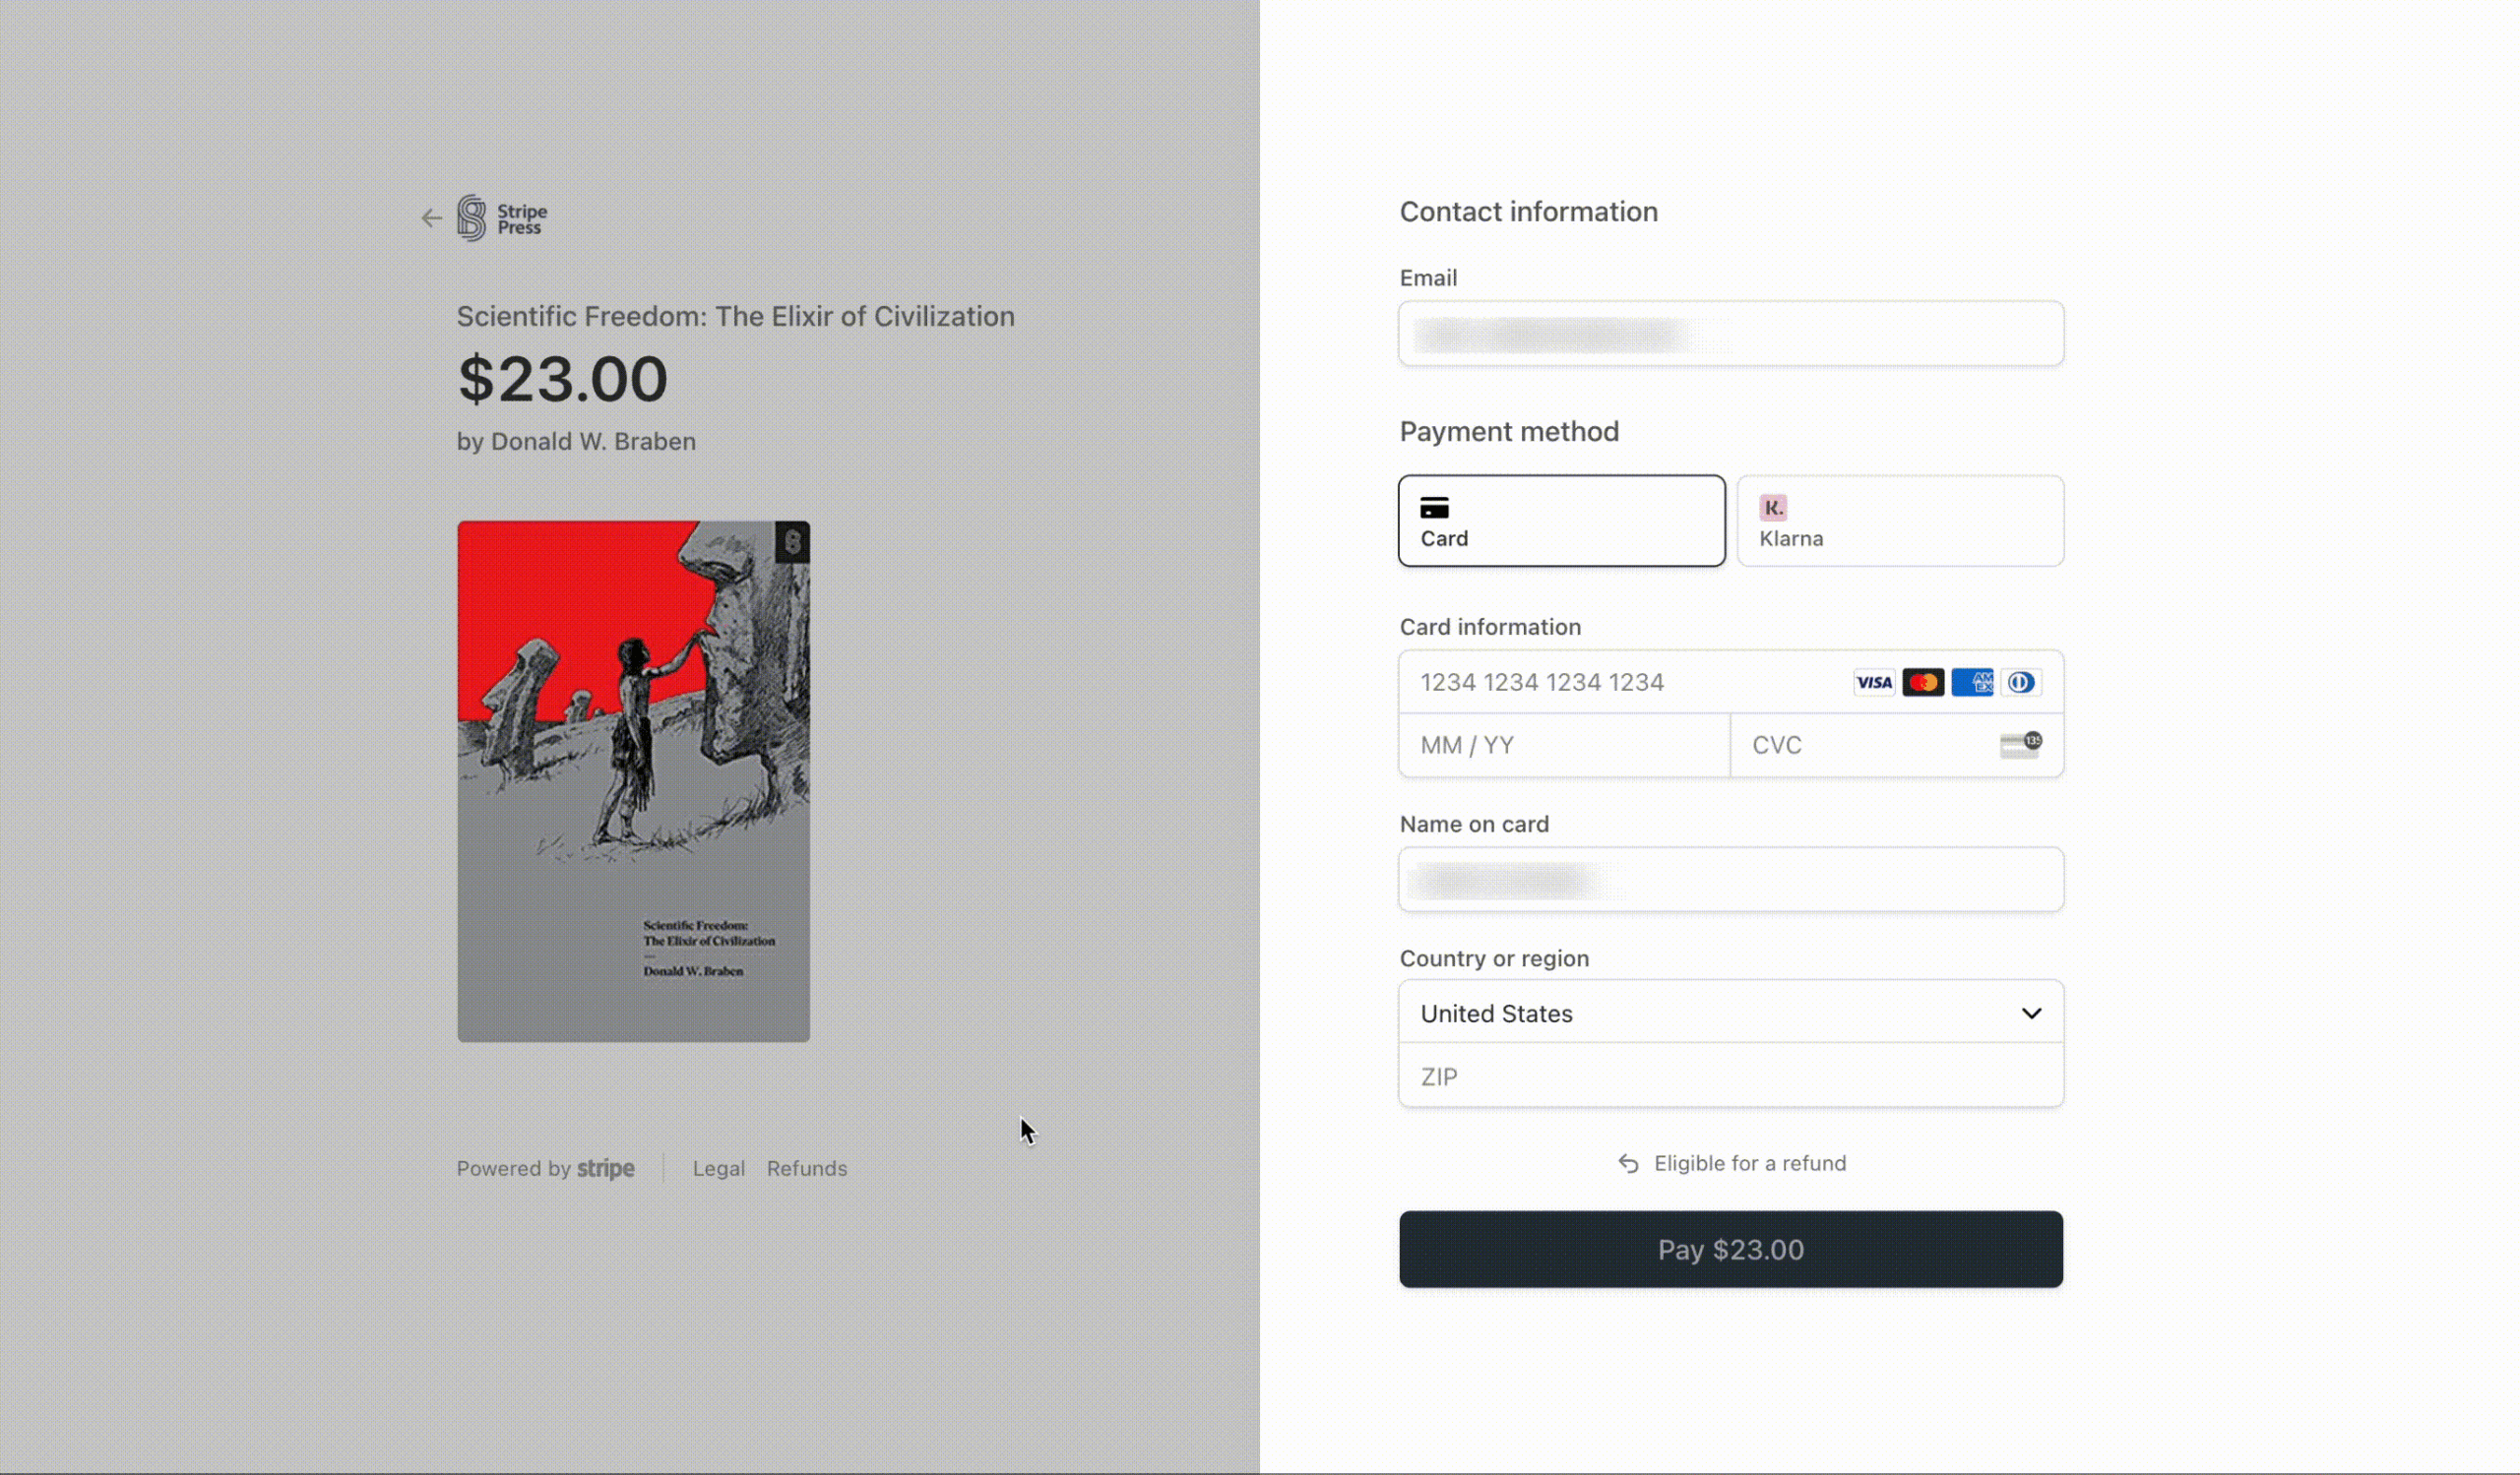Click the Visa logo in the card field

click(x=1874, y=683)
